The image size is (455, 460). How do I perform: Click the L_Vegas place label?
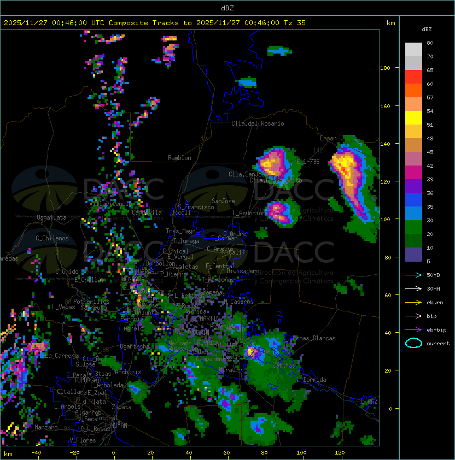coord(63,307)
